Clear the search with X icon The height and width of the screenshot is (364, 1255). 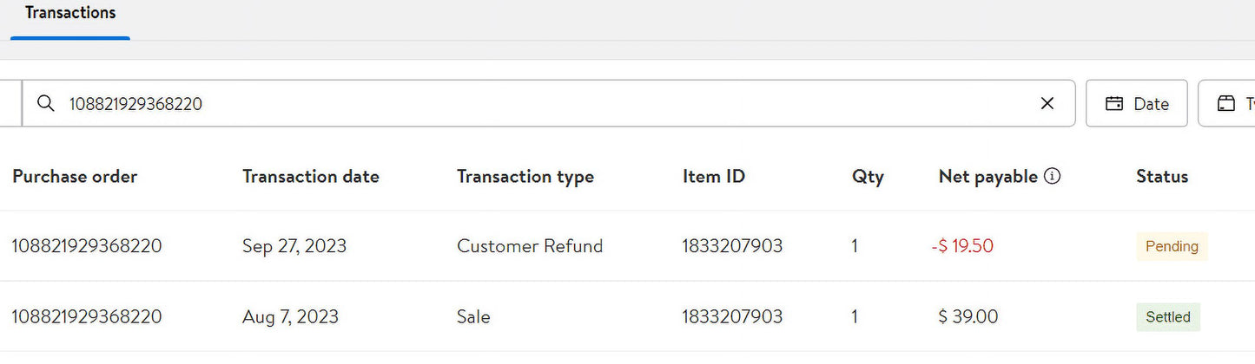point(1047,104)
